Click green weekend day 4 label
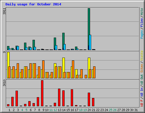The image size is (145, 113). (x=22, y=110)
